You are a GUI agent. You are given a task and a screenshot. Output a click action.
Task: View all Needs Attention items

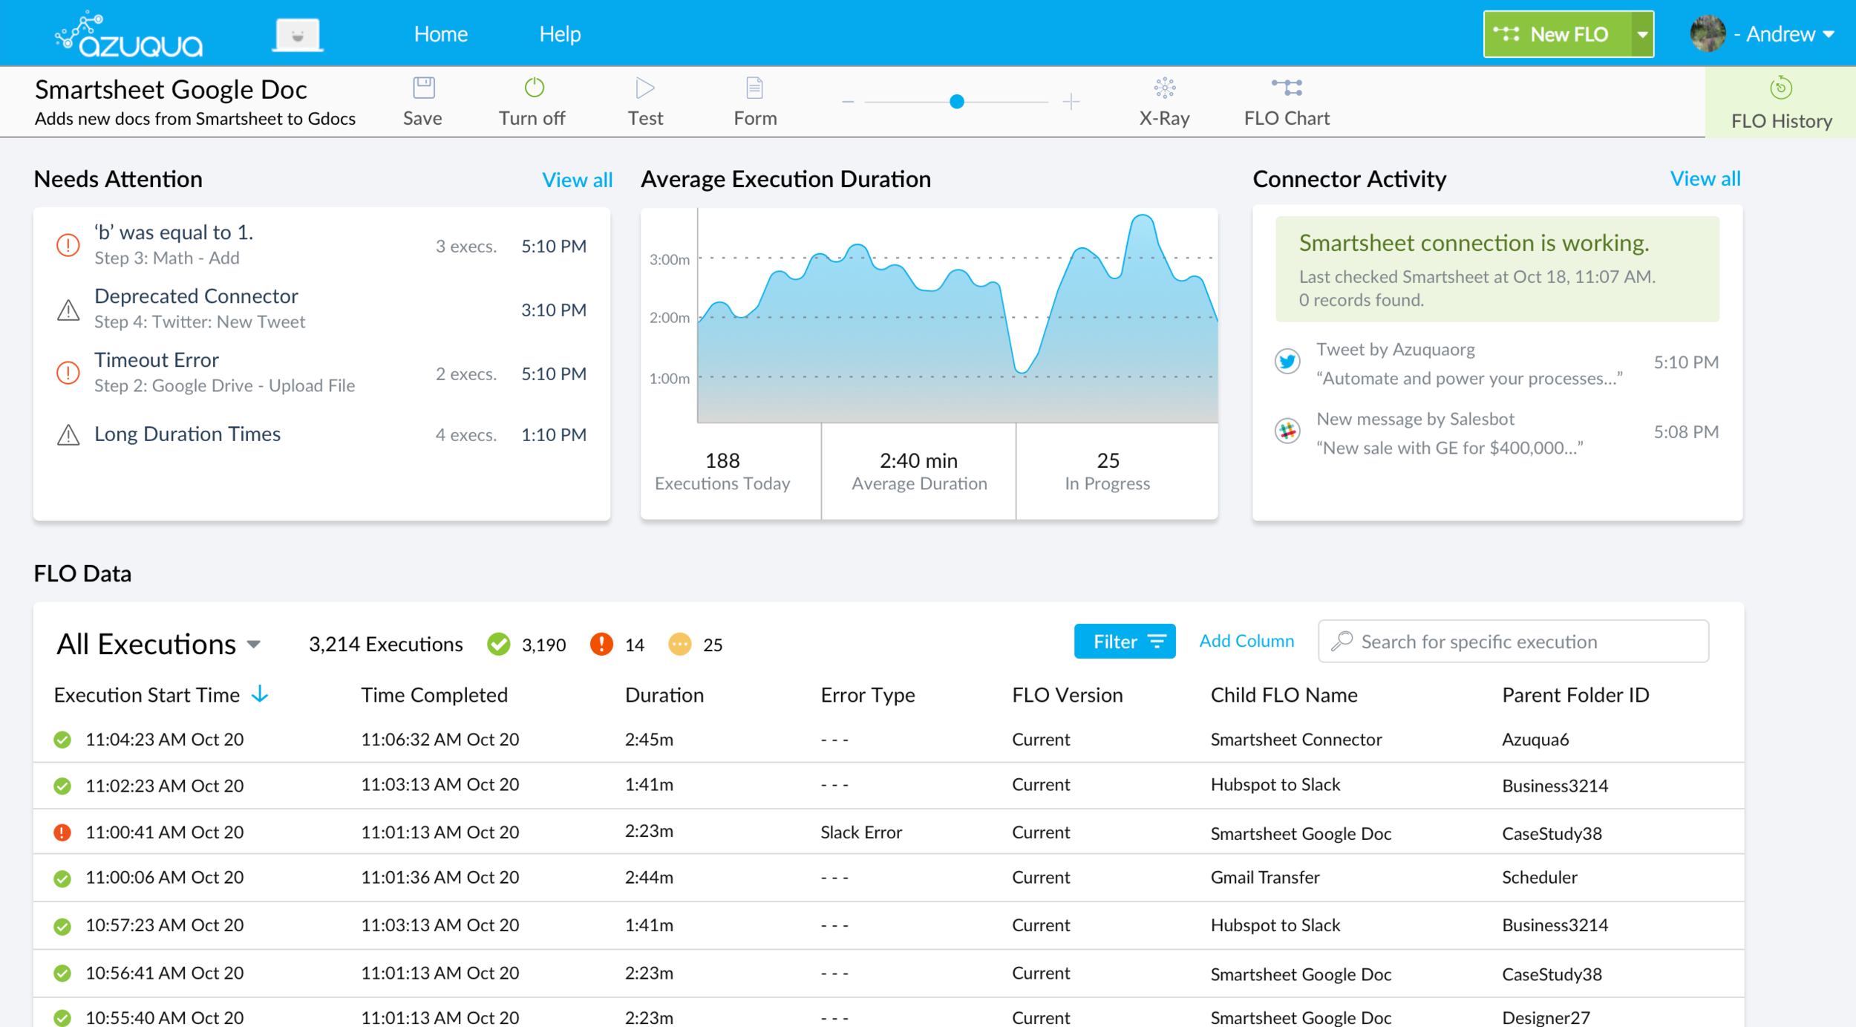577,180
